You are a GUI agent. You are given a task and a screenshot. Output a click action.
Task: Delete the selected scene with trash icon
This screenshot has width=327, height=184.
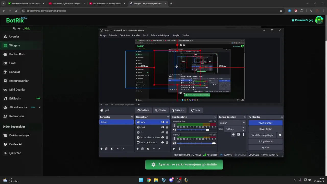tap(106, 149)
